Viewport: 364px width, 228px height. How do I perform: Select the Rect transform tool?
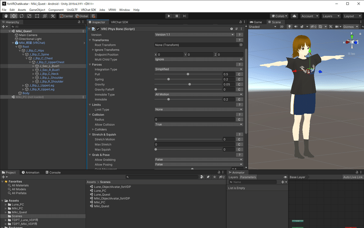pos(37,16)
